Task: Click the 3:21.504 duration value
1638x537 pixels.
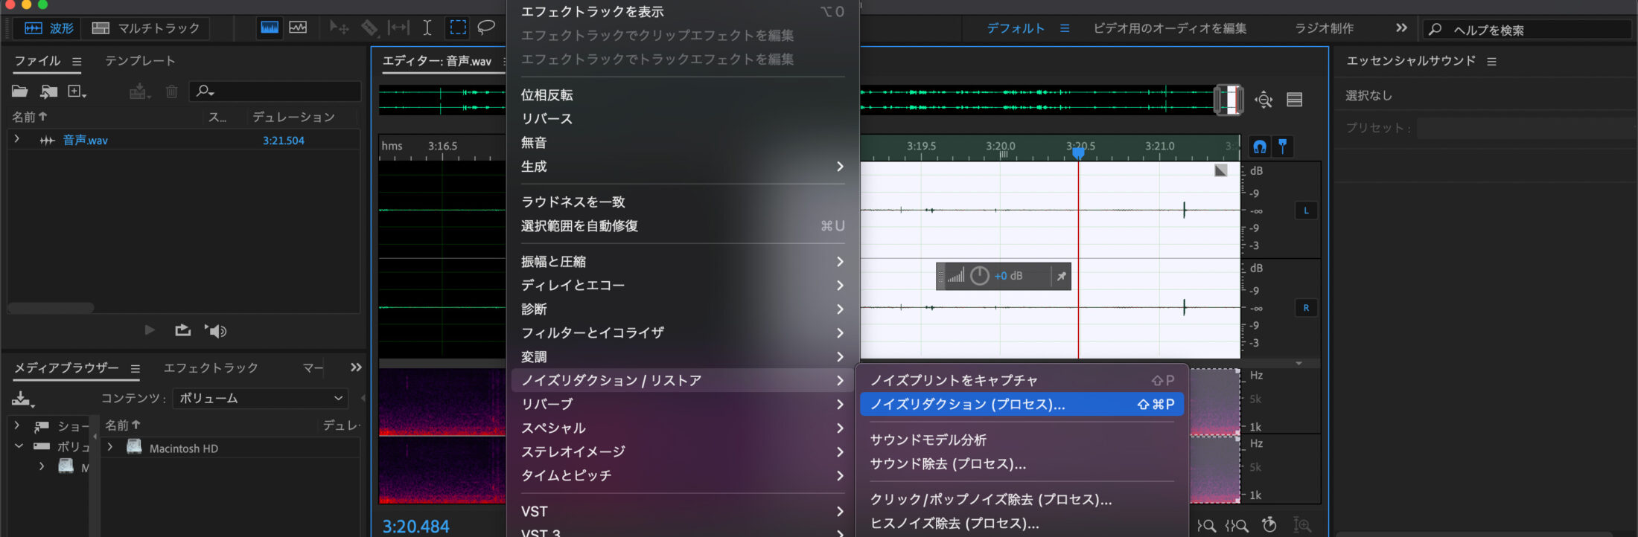Action: pyautogui.click(x=283, y=141)
